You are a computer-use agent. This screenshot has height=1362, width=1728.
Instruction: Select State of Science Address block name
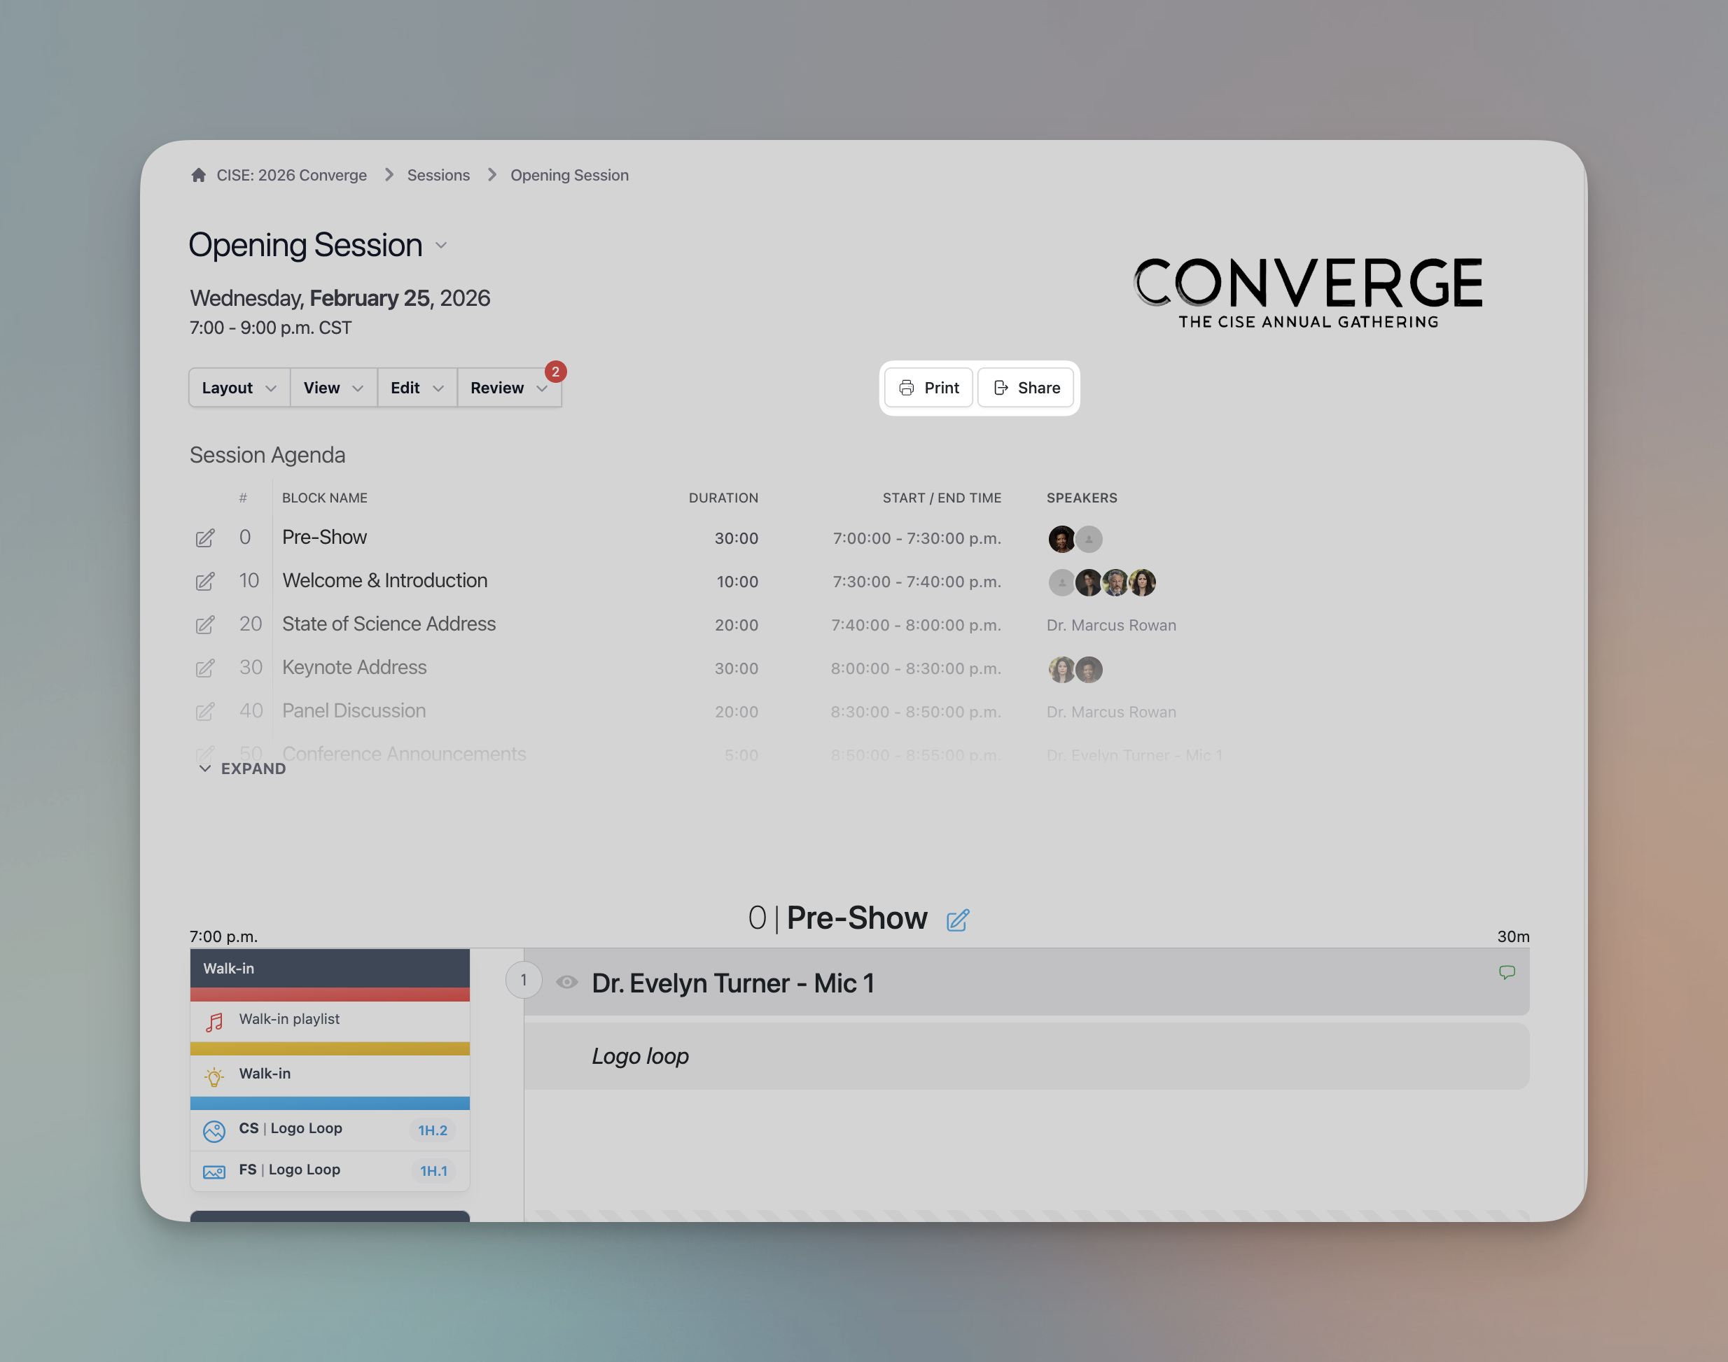[389, 624]
